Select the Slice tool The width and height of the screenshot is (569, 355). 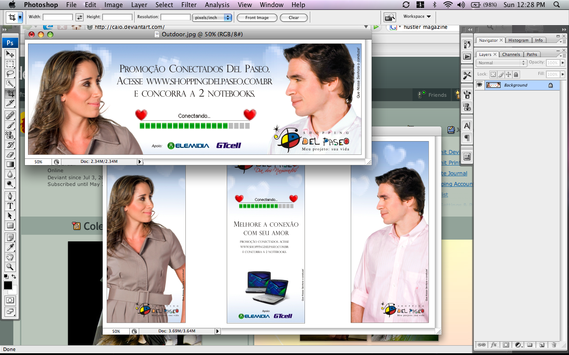pyautogui.click(x=10, y=103)
